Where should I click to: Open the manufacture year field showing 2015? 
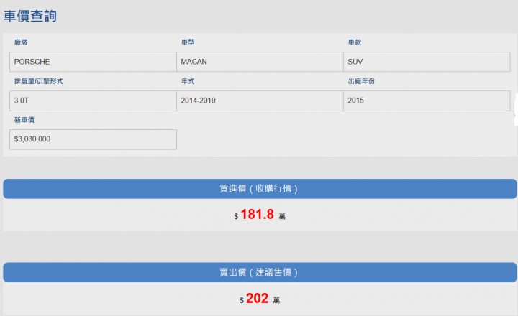click(x=427, y=101)
